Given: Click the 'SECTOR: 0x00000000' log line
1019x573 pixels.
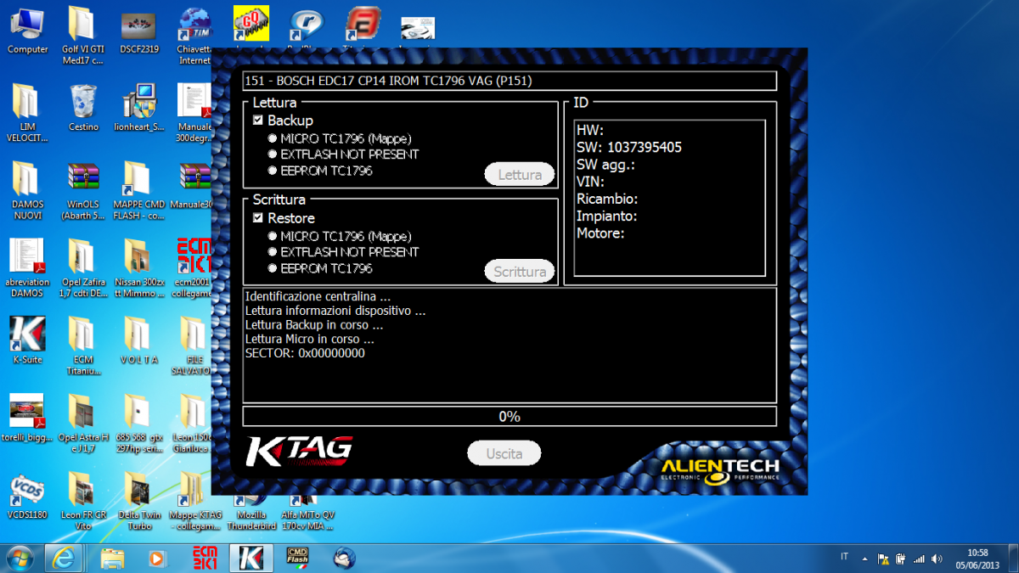Looking at the screenshot, I should click(x=305, y=353).
